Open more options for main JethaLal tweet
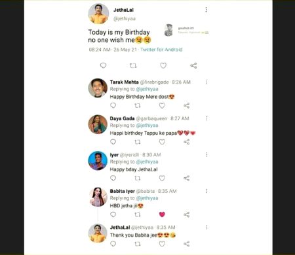Image resolution: width=295 pixels, height=255 pixels. [x=206, y=10]
